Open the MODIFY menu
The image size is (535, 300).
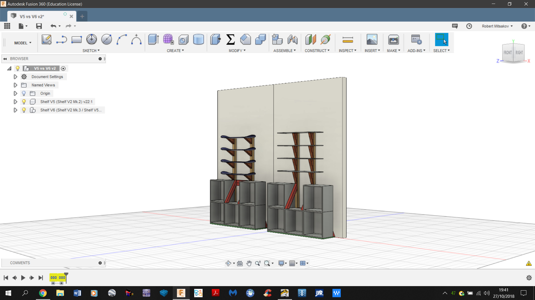point(237,51)
